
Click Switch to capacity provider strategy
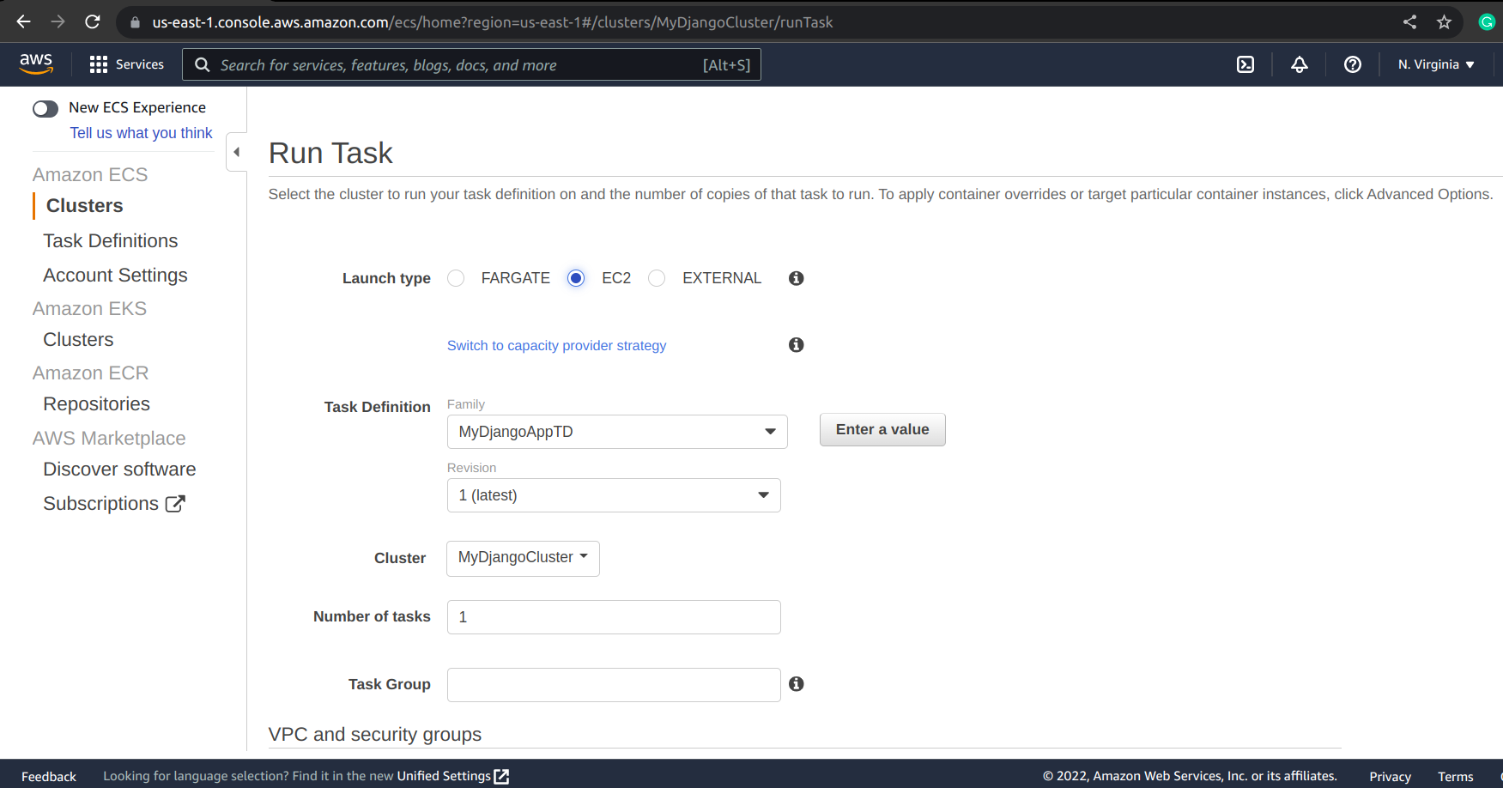click(556, 345)
